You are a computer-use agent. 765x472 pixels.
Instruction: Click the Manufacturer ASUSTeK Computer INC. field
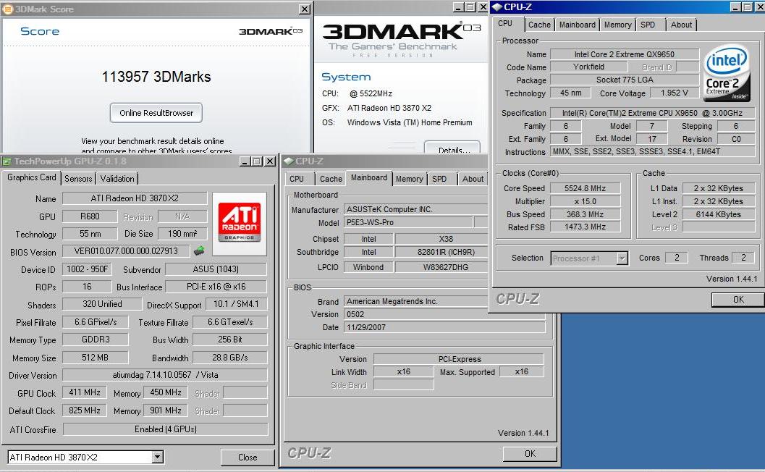point(415,209)
